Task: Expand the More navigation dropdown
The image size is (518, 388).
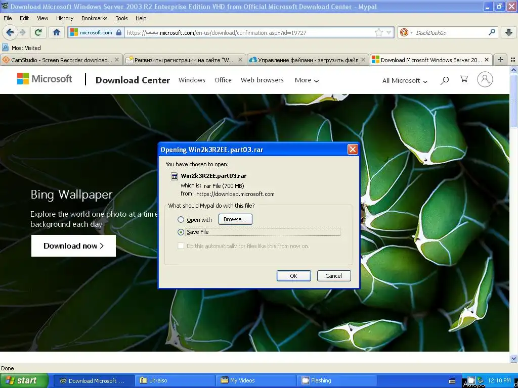Action: [x=307, y=80]
